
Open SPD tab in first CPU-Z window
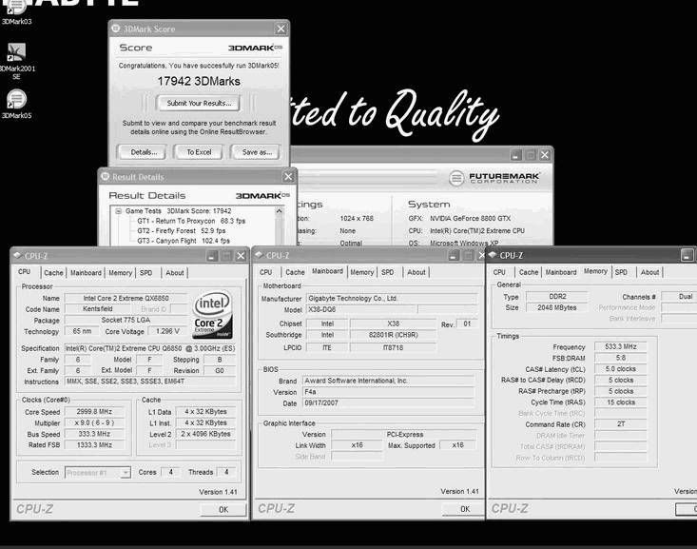[145, 273]
